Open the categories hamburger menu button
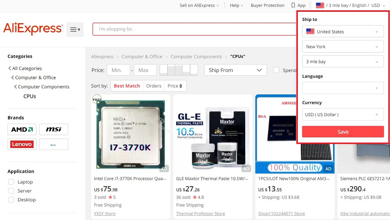 tap(75, 30)
